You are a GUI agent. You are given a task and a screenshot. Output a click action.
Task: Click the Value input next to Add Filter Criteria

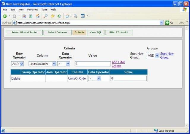pos(93,64)
